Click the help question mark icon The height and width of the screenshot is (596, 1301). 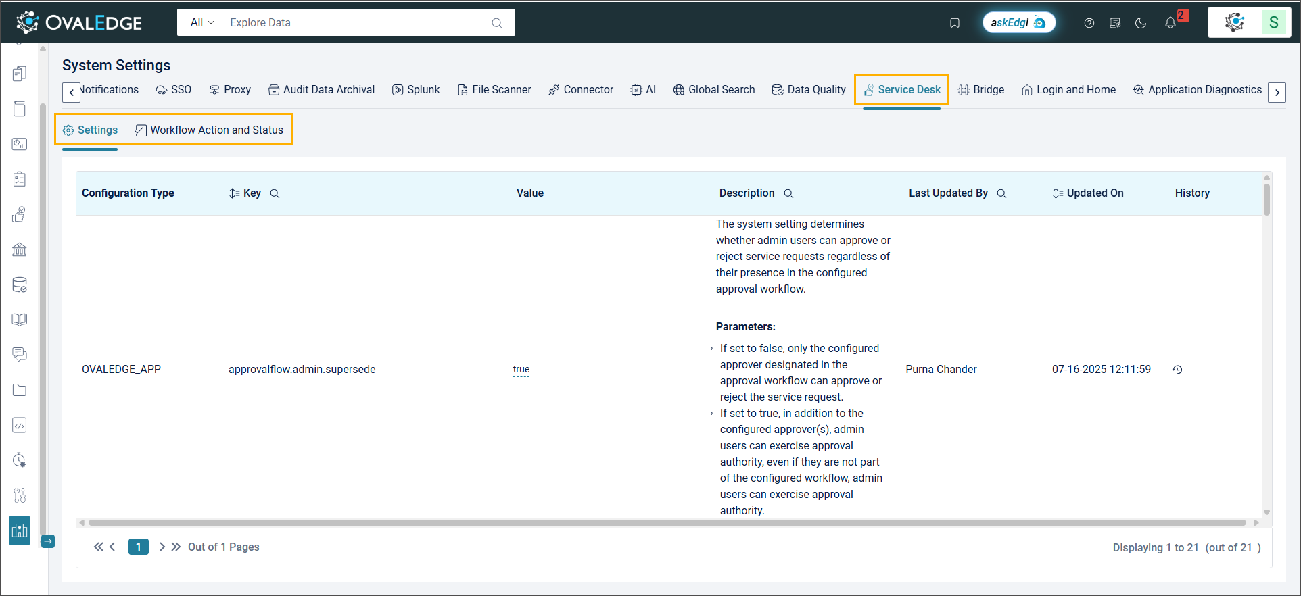tap(1089, 23)
